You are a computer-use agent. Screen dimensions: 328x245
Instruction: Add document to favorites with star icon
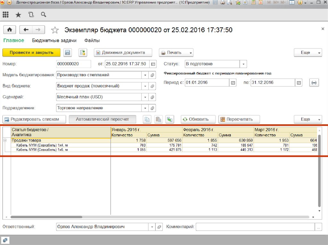pos(55,30)
